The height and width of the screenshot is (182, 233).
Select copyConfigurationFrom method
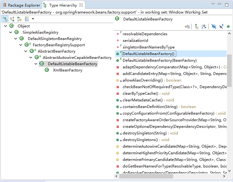tap(174, 113)
